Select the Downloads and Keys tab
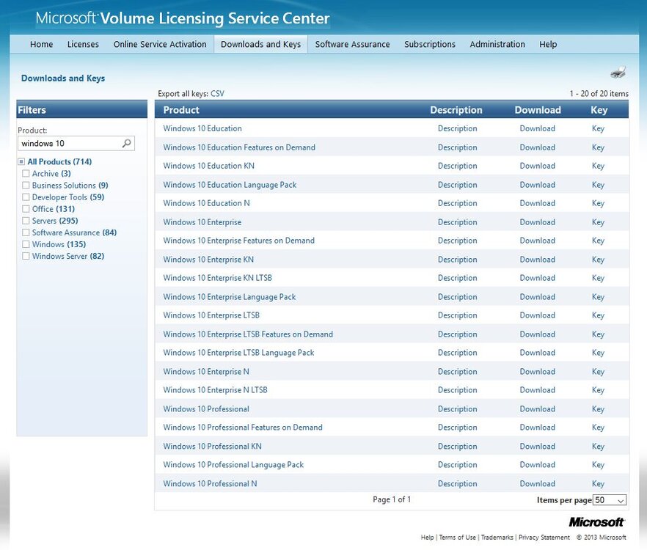Screen dimensions: 647x550 261,44
